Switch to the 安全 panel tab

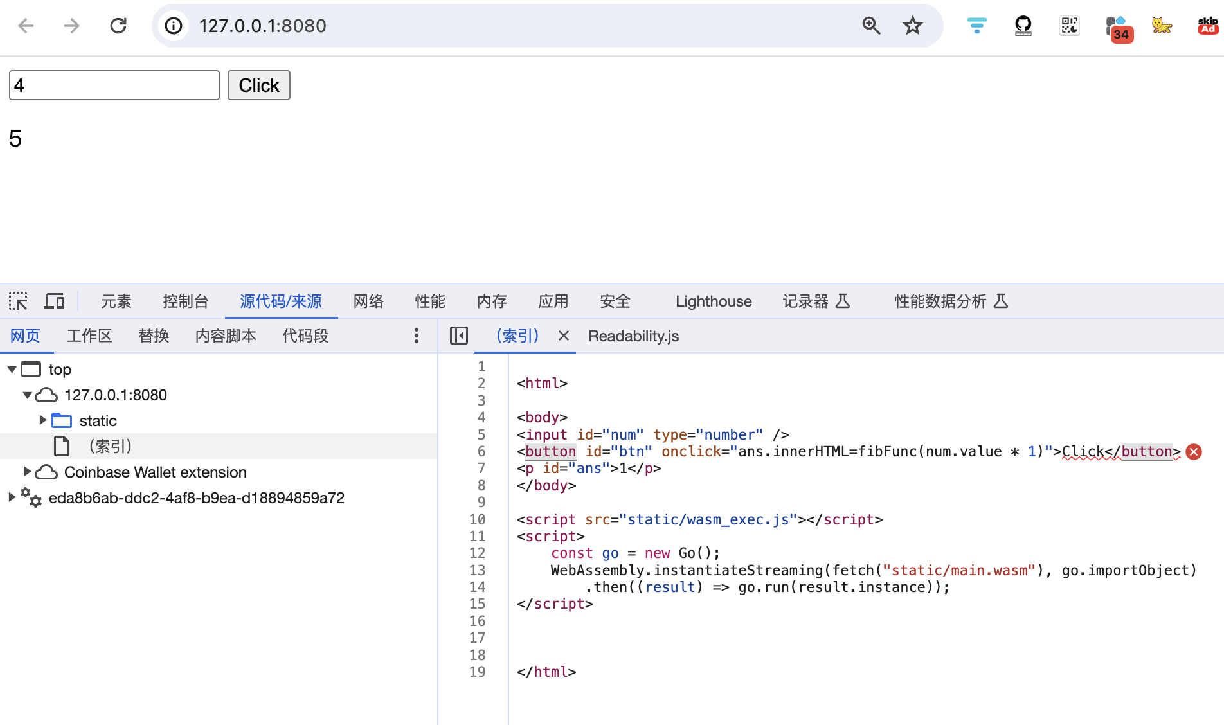615,301
